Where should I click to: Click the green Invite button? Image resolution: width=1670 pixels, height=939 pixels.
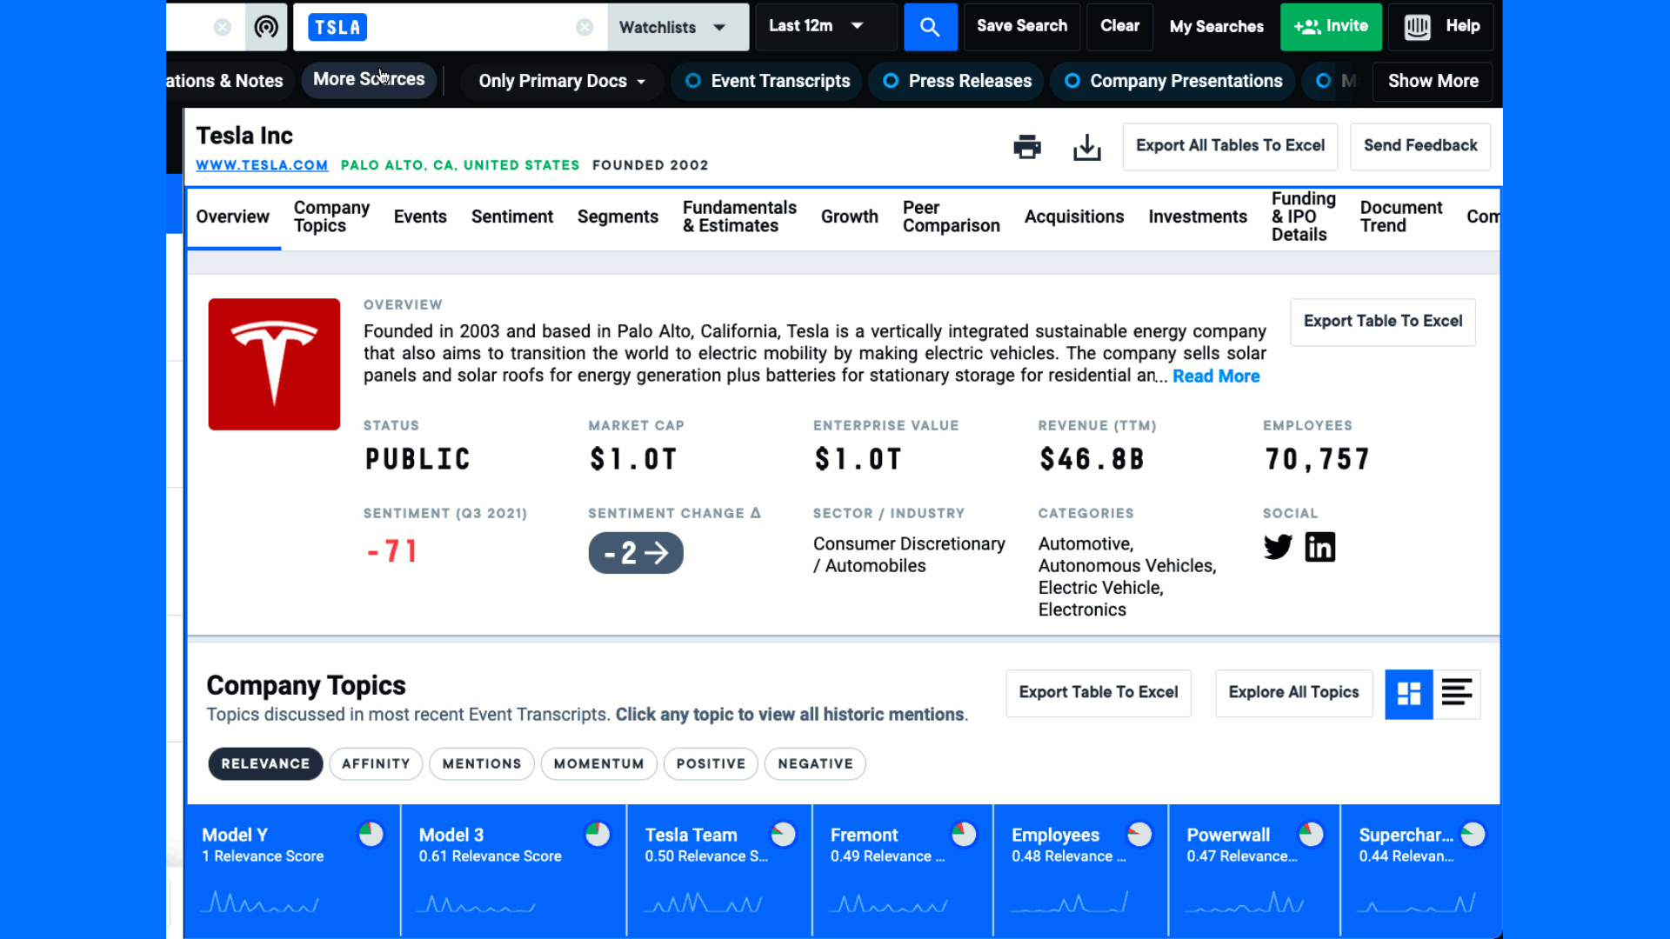click(x=1331, y=27)
